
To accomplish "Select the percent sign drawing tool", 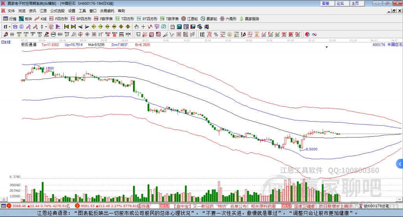I will [x=216, y=34].
